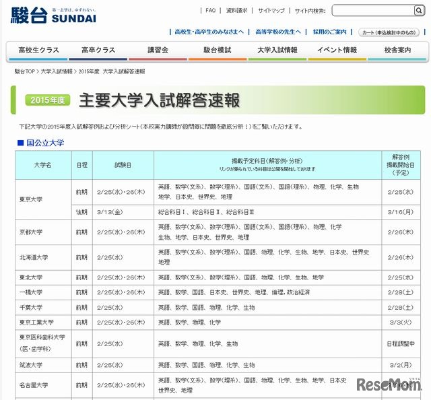Click the 試験日 column header

coord(123,165)
